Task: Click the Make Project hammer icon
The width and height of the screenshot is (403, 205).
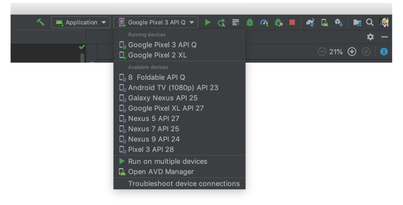Action: (x=41, y=22)
